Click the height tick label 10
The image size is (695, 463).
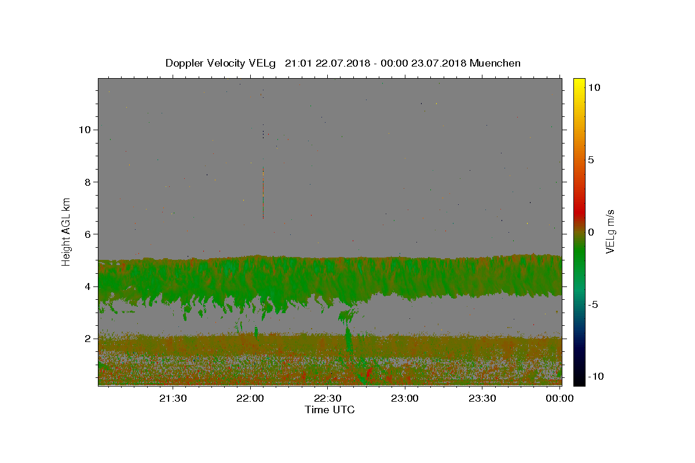86,130
